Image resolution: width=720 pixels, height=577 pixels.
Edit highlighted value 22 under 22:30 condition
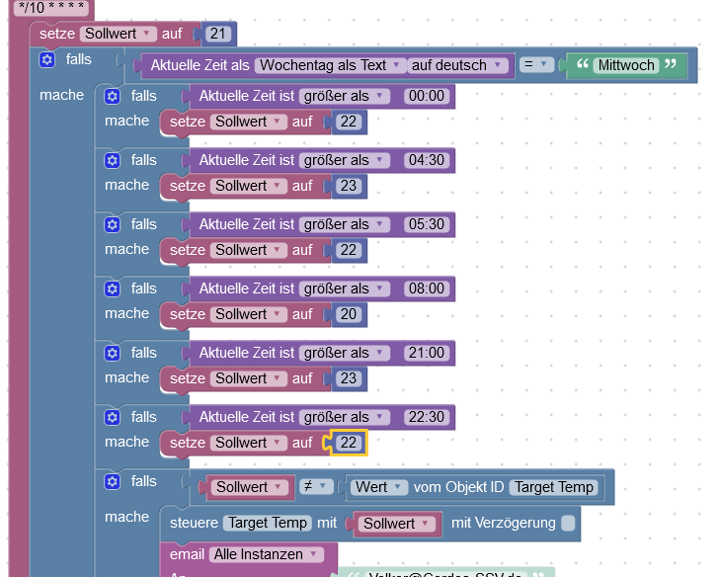[x=348, y=443]
